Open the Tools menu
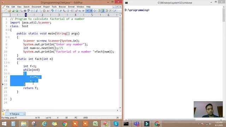Screen dimensions: 226x127 [x=54, y=7]
